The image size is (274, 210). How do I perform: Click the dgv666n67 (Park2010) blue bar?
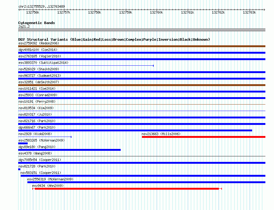coord(135,130)
